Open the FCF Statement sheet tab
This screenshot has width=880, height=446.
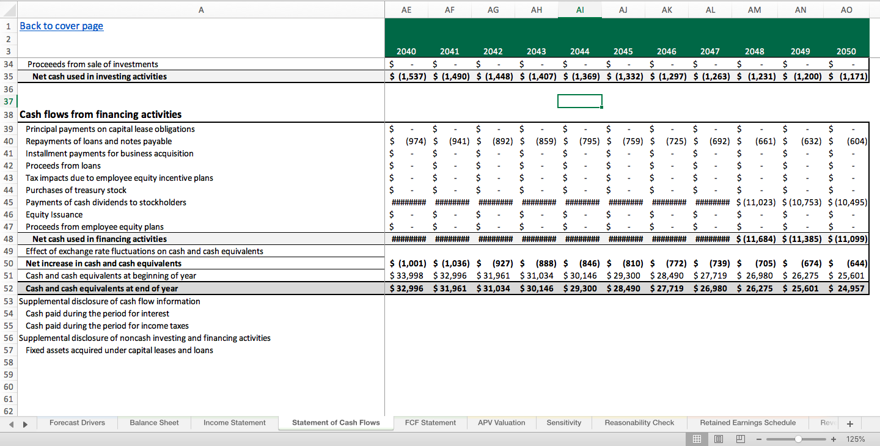click(x=430, y=423)
